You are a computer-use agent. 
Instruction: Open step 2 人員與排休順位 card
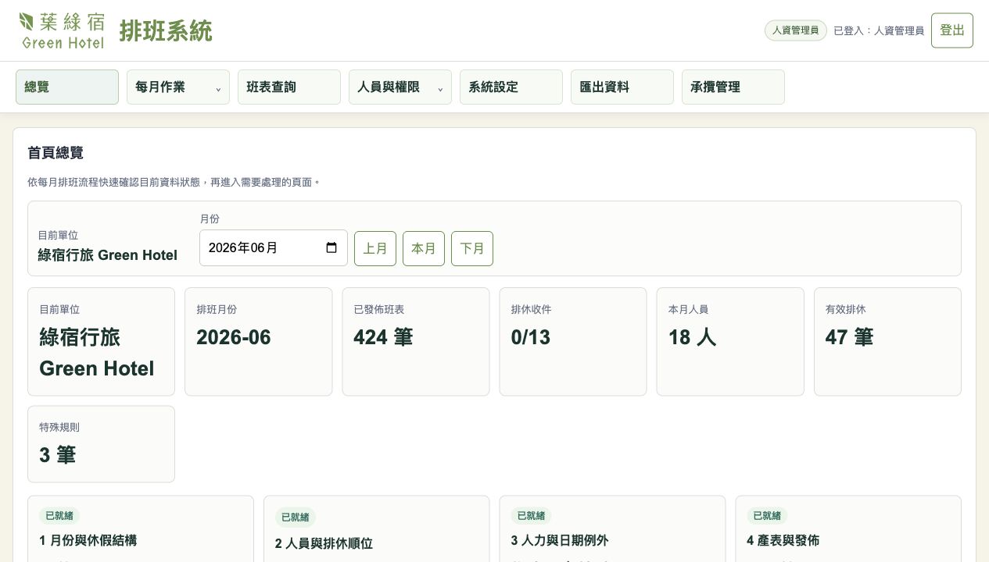click(377, 528)
